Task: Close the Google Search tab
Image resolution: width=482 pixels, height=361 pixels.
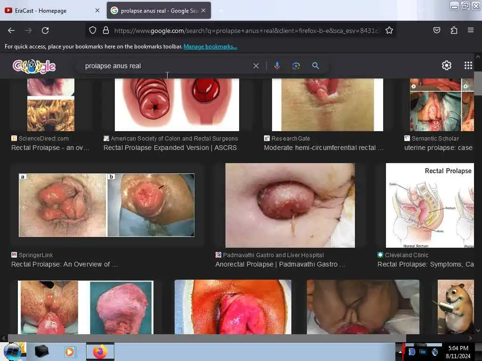Action: [x=203, y=10]
